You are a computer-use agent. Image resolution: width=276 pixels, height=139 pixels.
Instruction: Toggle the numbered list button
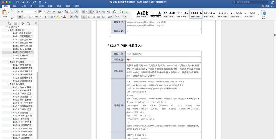point(90,11)
